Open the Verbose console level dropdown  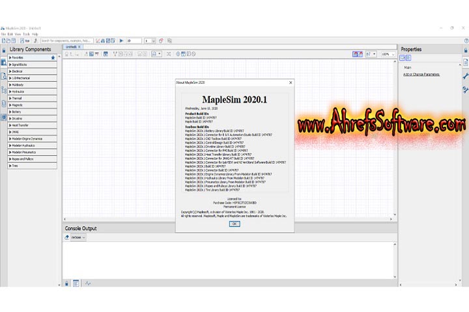point(78,237)
